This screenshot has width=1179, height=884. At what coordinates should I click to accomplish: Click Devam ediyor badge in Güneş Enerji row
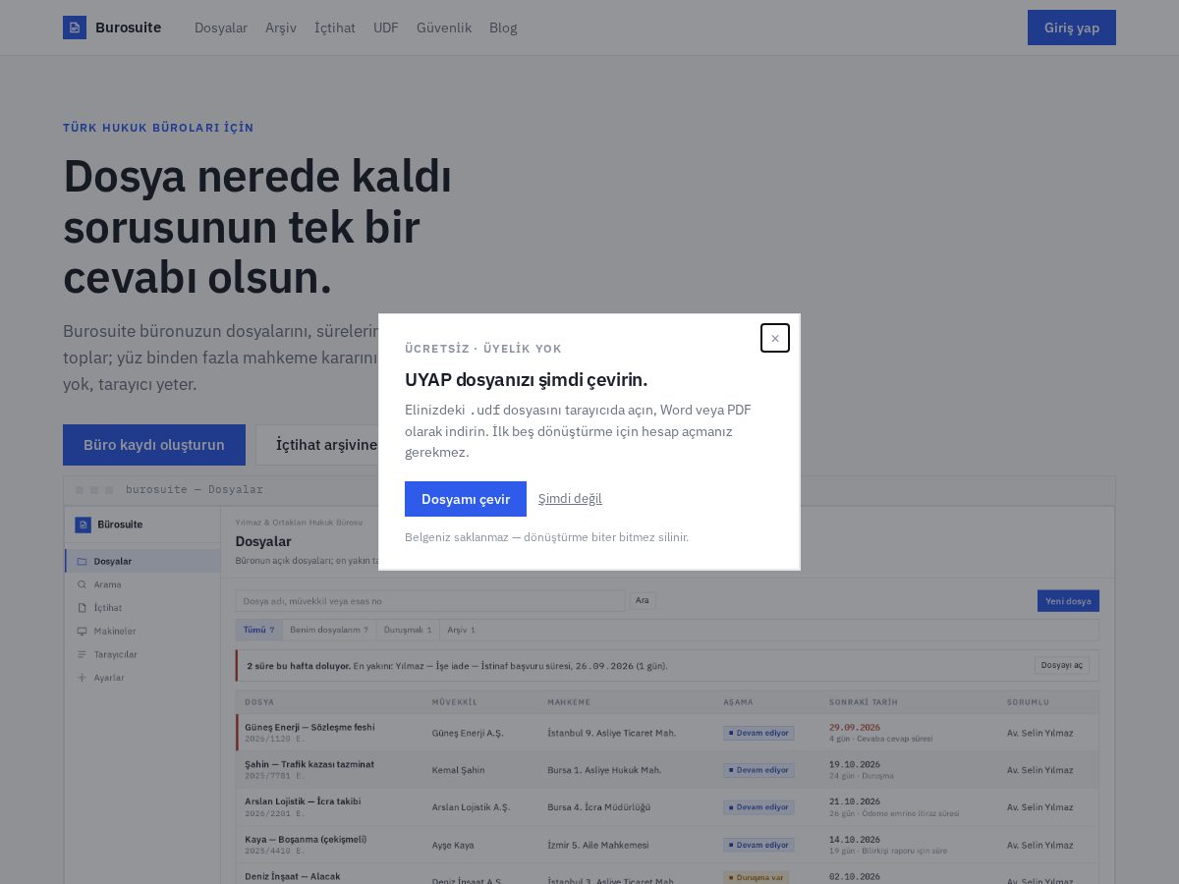758,733
